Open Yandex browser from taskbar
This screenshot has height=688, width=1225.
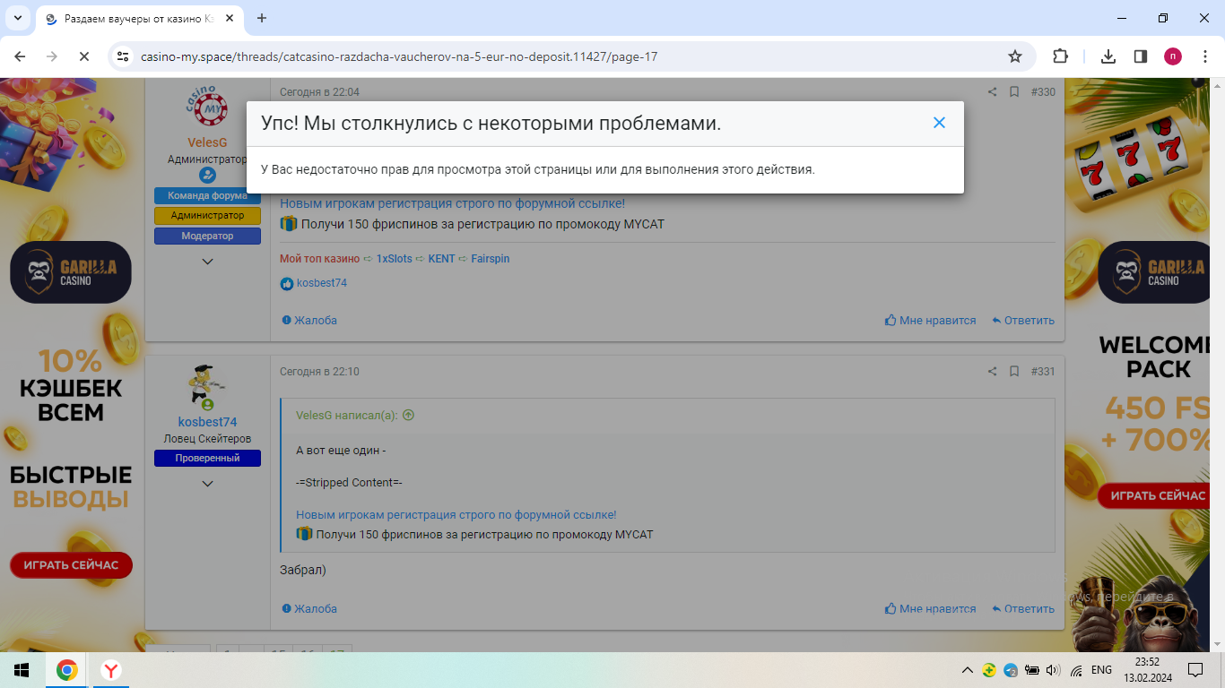[111, 670]
